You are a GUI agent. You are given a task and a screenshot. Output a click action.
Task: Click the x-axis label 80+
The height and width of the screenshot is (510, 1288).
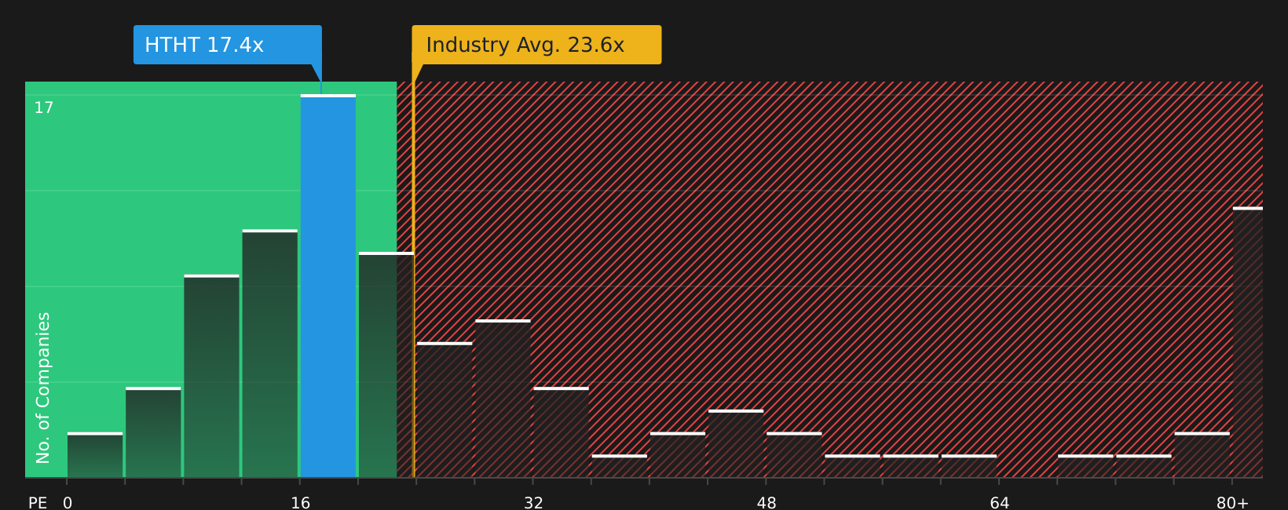click(x=1232, y=502)
